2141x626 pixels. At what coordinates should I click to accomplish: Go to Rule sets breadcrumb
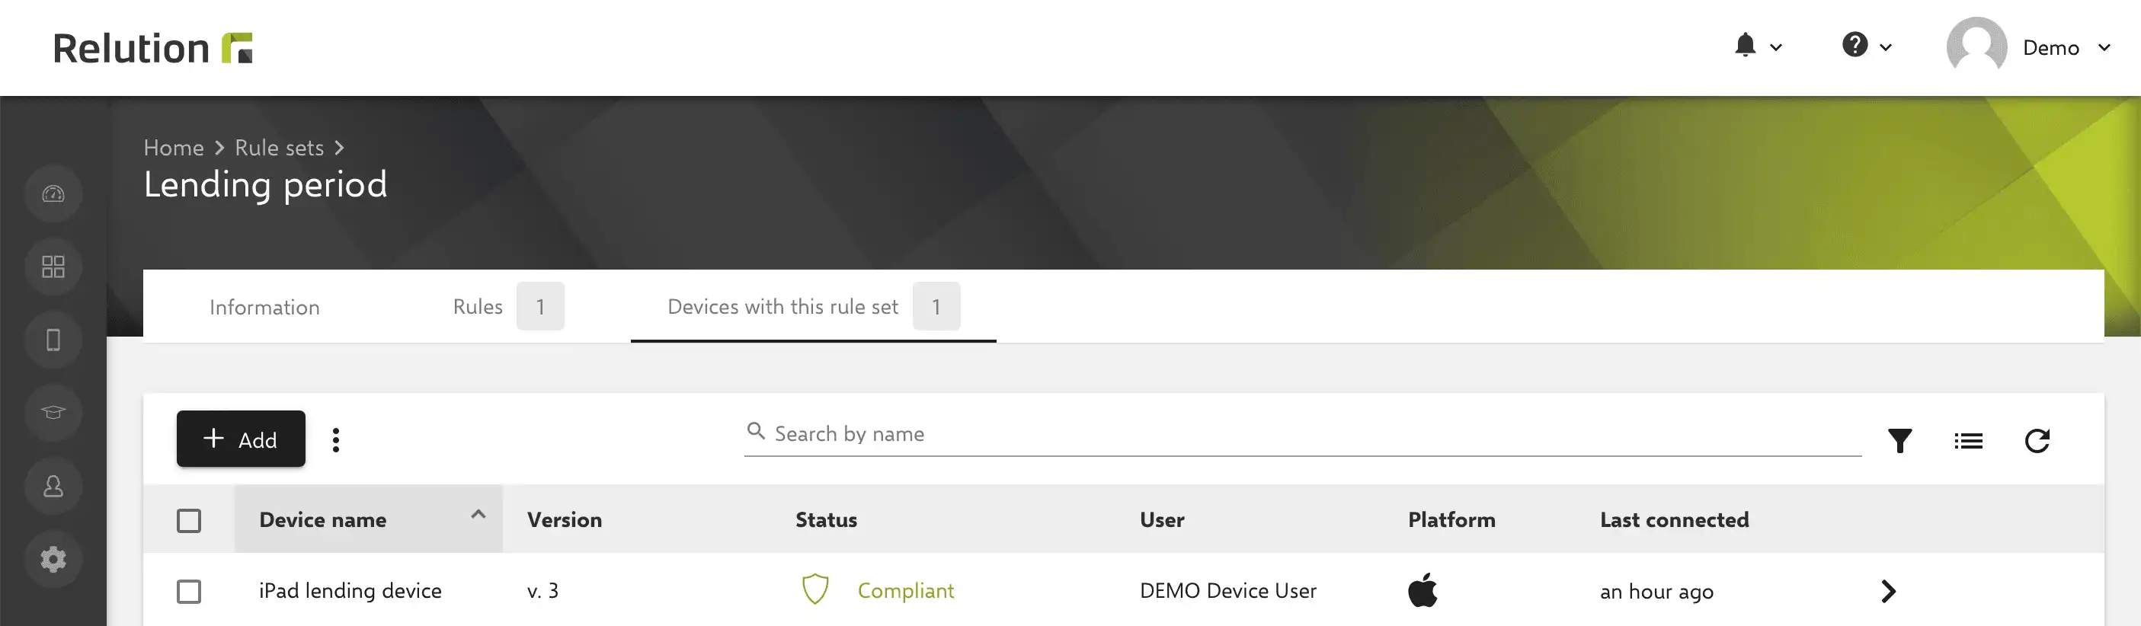click(x=280, y=147)
